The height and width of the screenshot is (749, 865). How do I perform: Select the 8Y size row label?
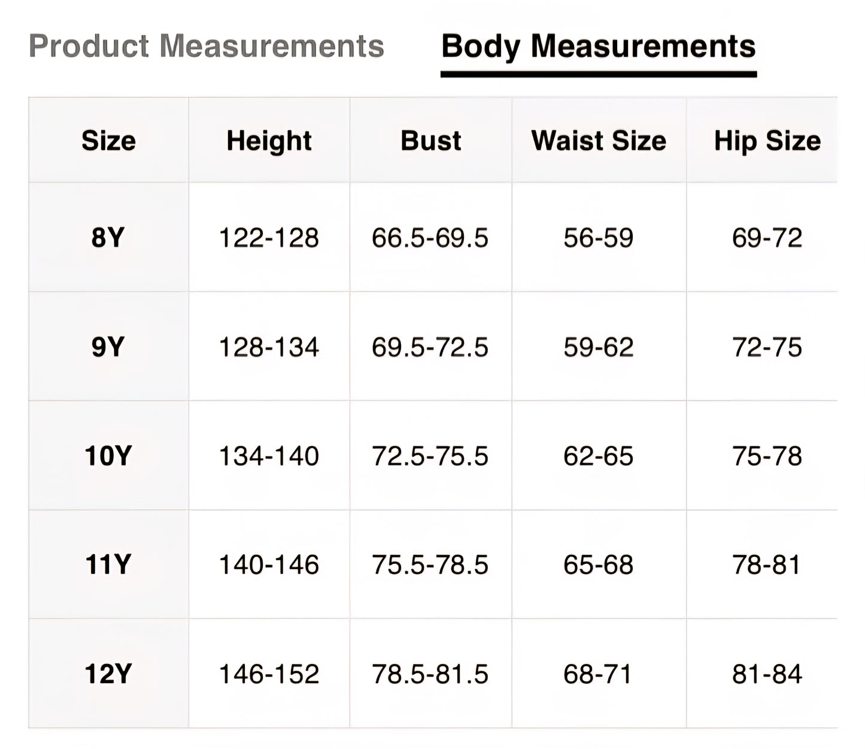108,238
